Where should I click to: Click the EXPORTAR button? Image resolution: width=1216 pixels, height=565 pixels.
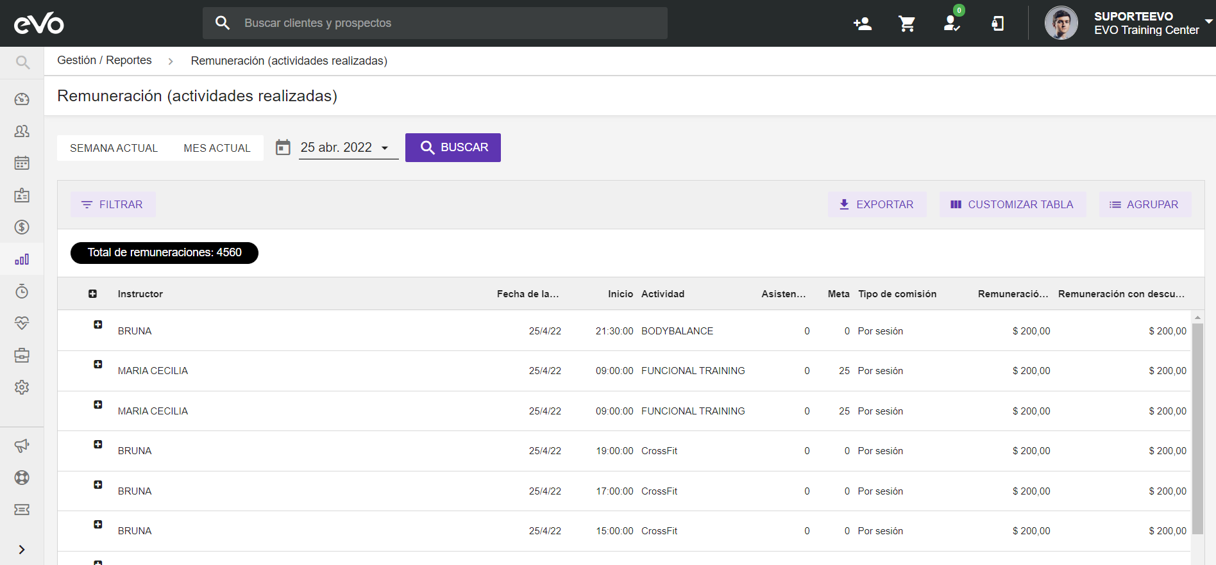[x=877, y=204]
